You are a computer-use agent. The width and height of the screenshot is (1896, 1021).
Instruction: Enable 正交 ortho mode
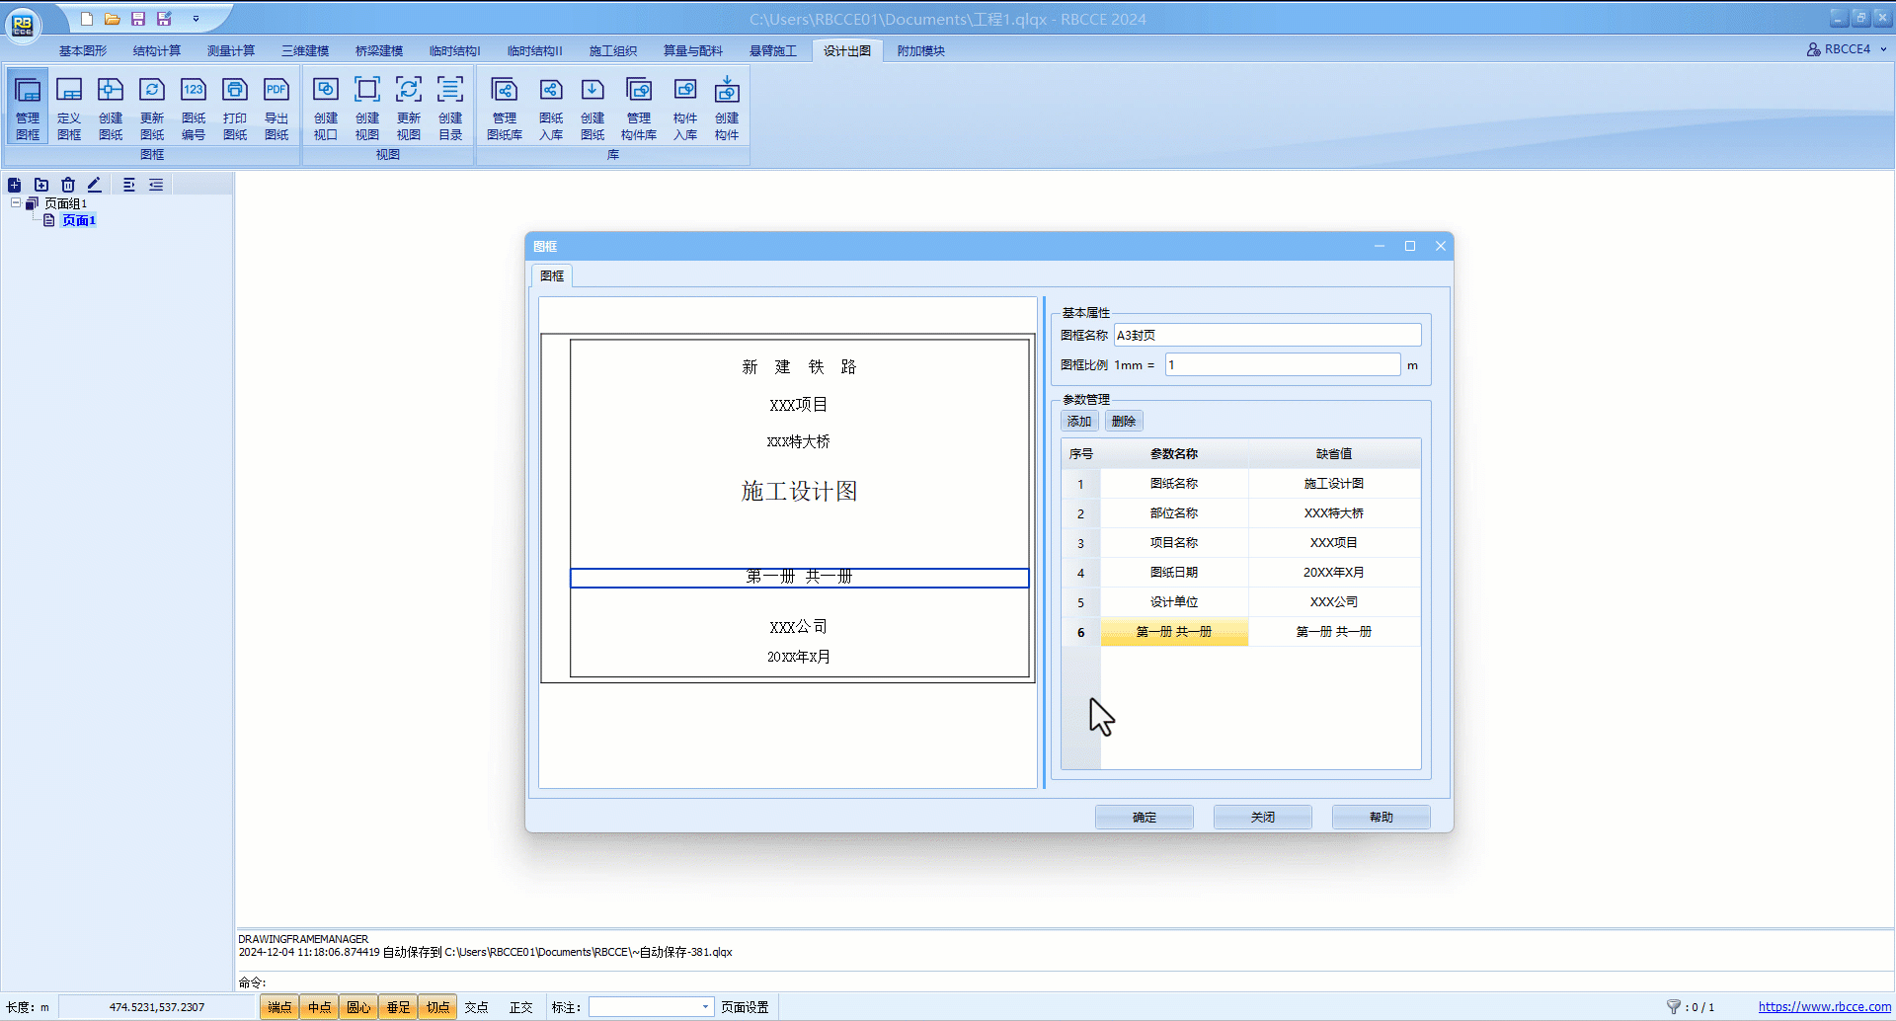tap(520, 1007)
